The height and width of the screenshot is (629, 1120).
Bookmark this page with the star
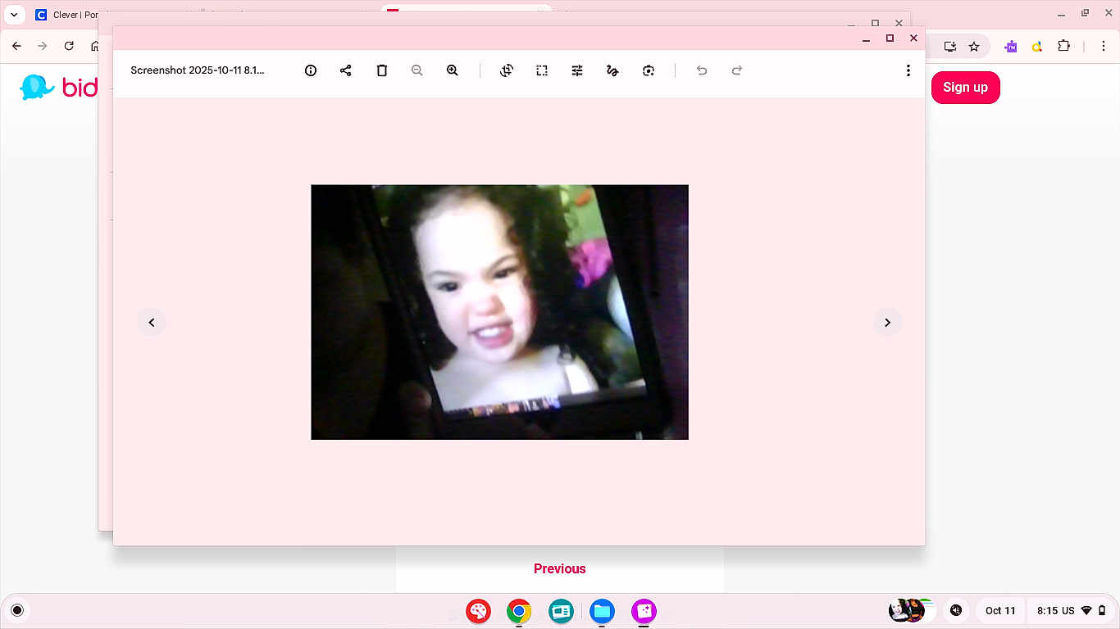[974, 47]
